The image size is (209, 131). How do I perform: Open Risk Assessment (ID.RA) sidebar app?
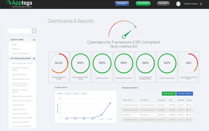click(21, 79)
